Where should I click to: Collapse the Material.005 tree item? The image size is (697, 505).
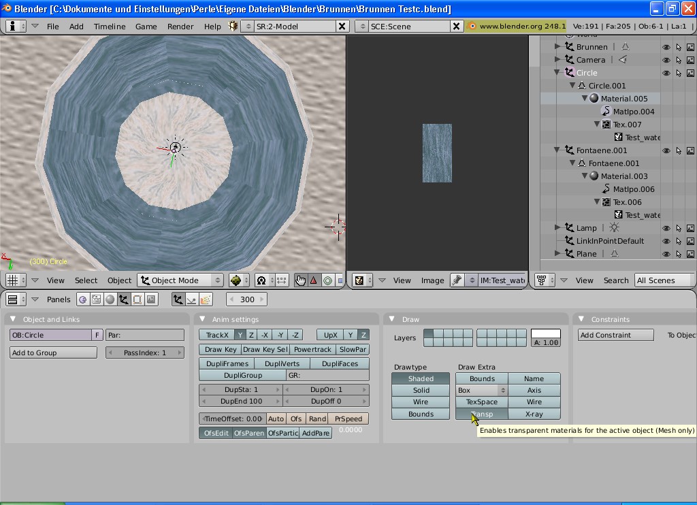click(x=585, y=98)
